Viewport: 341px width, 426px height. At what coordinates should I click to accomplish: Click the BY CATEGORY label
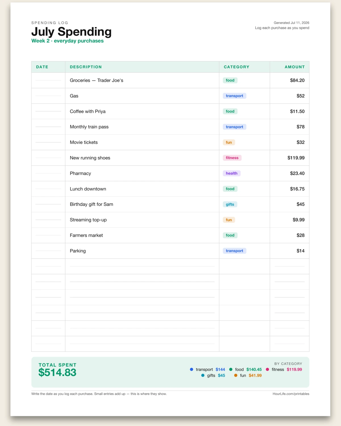(x=288, y=364)
